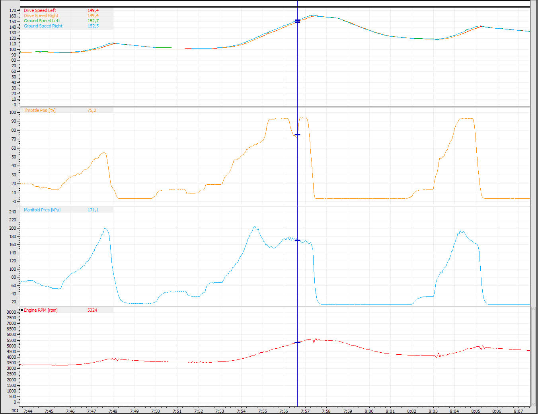
Task: Click the Engine RPM [rpm] channel label
Action: [x=41, y=310]
